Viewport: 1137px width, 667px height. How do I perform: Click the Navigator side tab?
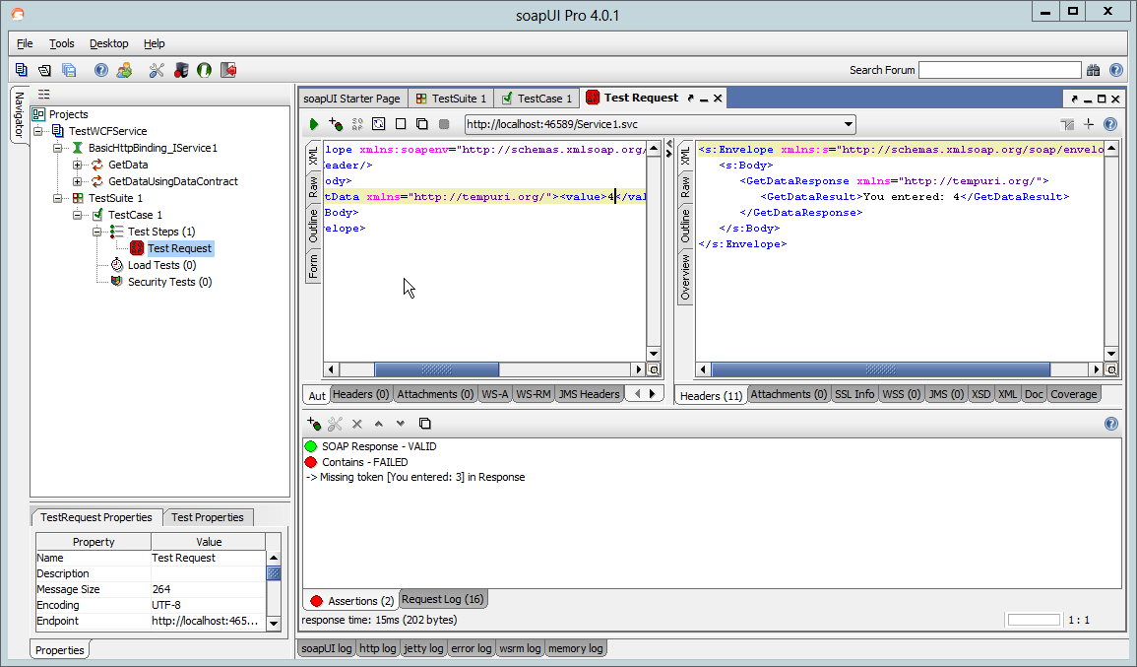20,114
